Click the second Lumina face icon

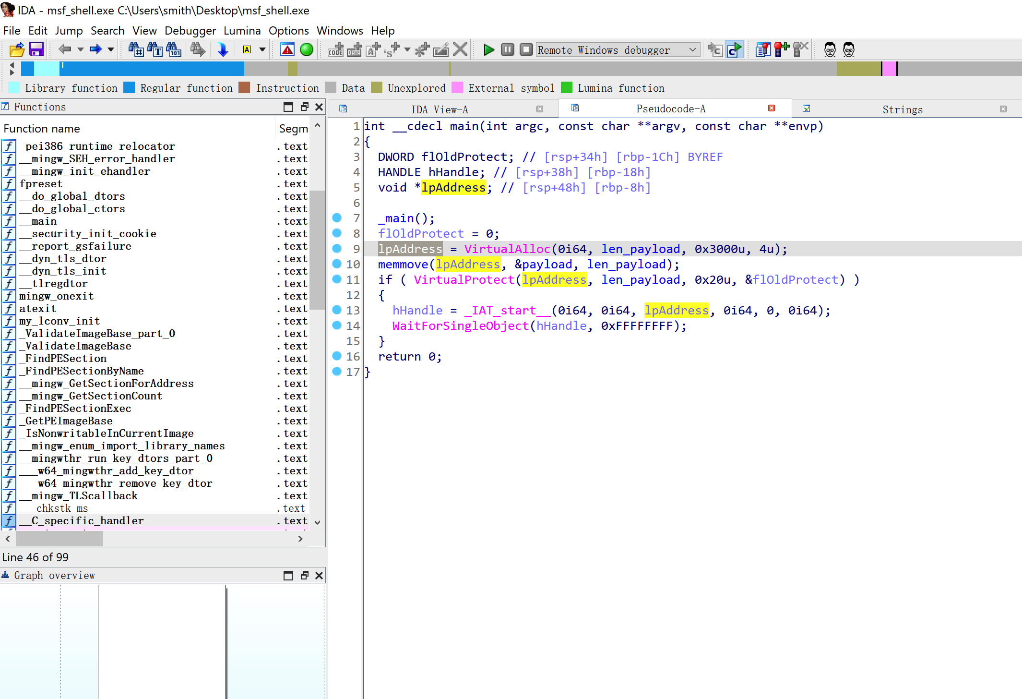point(848,49)
